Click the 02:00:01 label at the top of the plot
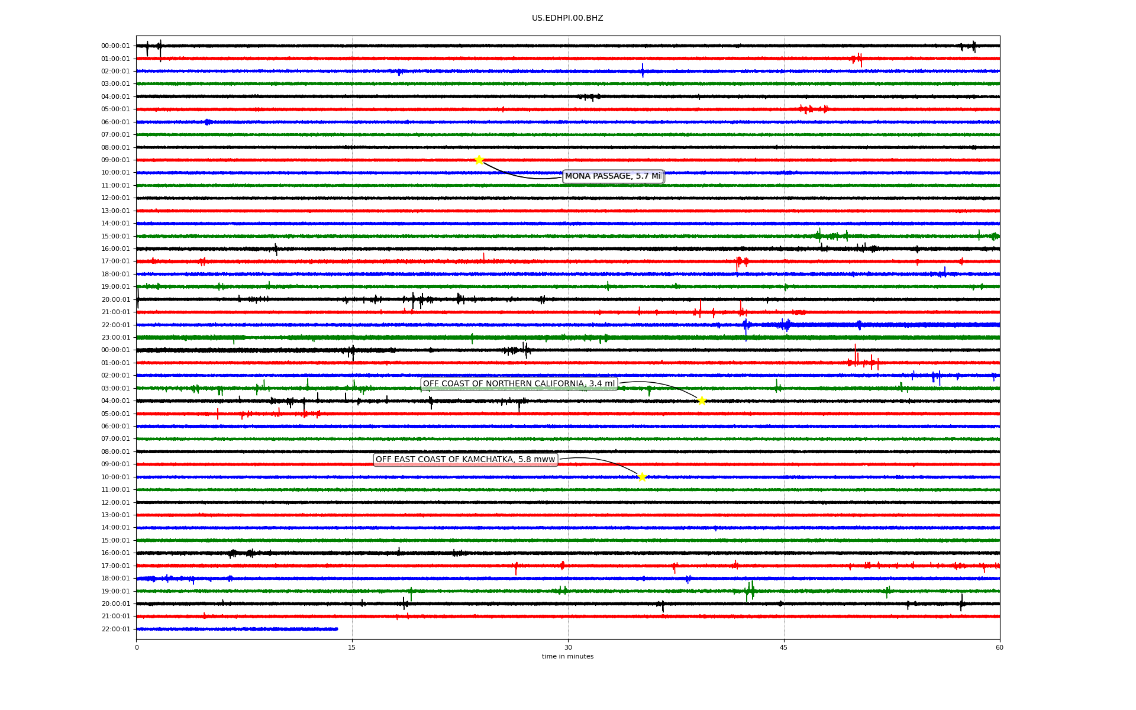The width and height of the screenshot is (1136, 710). coord(115,71)
